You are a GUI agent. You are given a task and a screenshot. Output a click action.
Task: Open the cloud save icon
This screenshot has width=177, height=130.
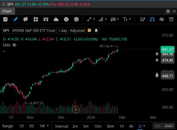[56, 19]
